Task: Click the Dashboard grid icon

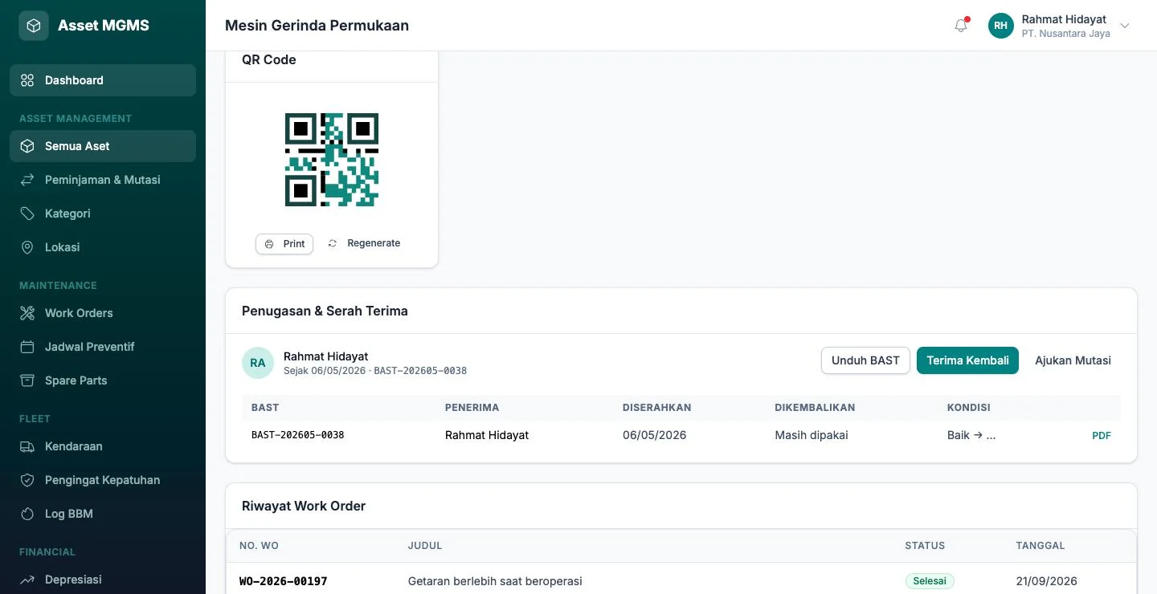Action: click(x=27, y=80)
